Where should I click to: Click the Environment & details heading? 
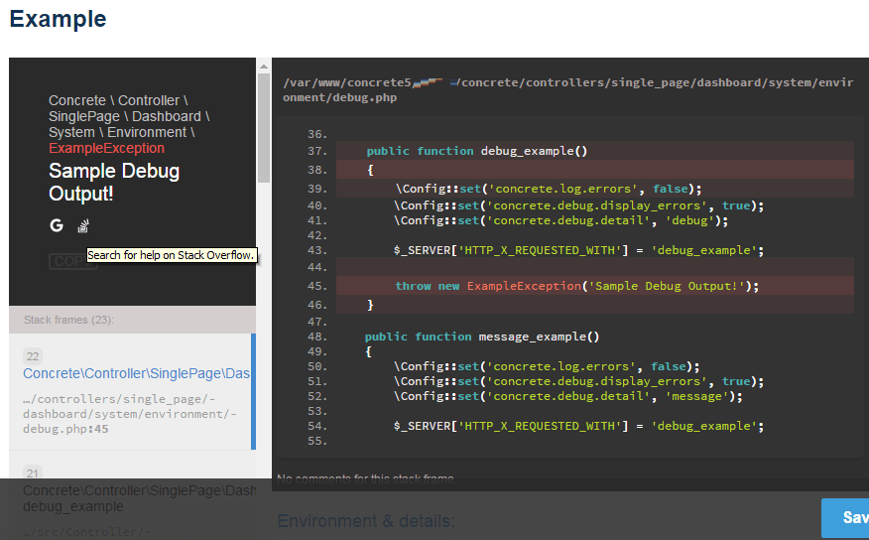pos(366,521)
